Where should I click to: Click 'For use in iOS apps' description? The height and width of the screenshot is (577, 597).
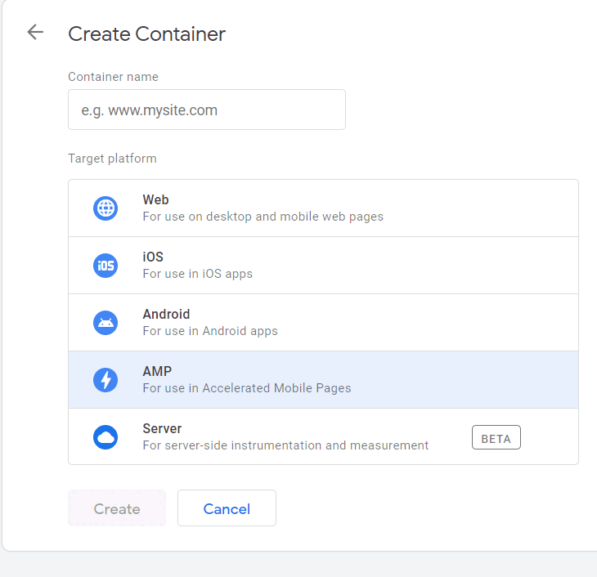coord(198,274)
